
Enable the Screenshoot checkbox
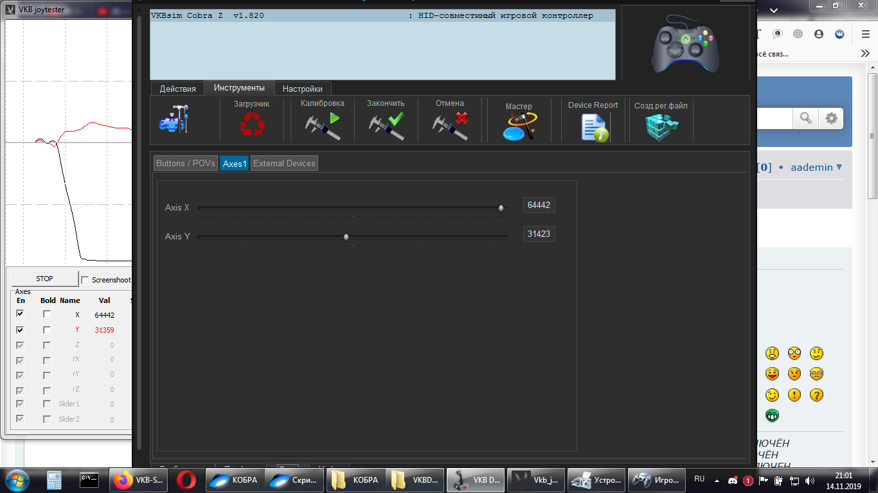coord(85,280)
